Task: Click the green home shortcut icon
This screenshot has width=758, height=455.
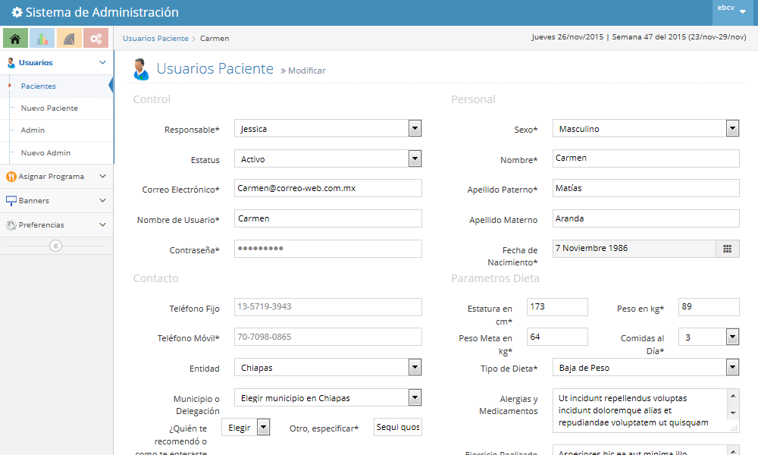Action: pos(15,38)
